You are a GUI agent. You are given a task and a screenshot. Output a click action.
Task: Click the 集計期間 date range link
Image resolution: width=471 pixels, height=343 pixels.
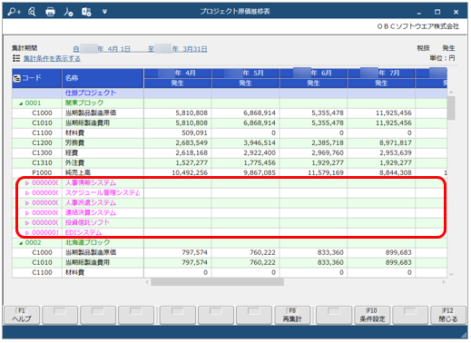pos(140,49)
